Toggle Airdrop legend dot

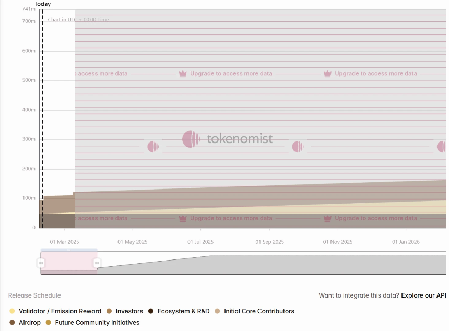(x=12, y=323)
